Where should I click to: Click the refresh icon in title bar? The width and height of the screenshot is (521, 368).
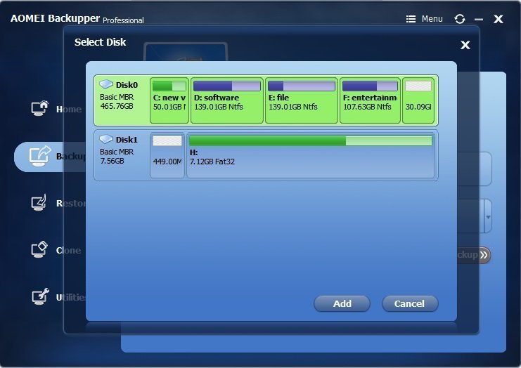click(460, 19)
